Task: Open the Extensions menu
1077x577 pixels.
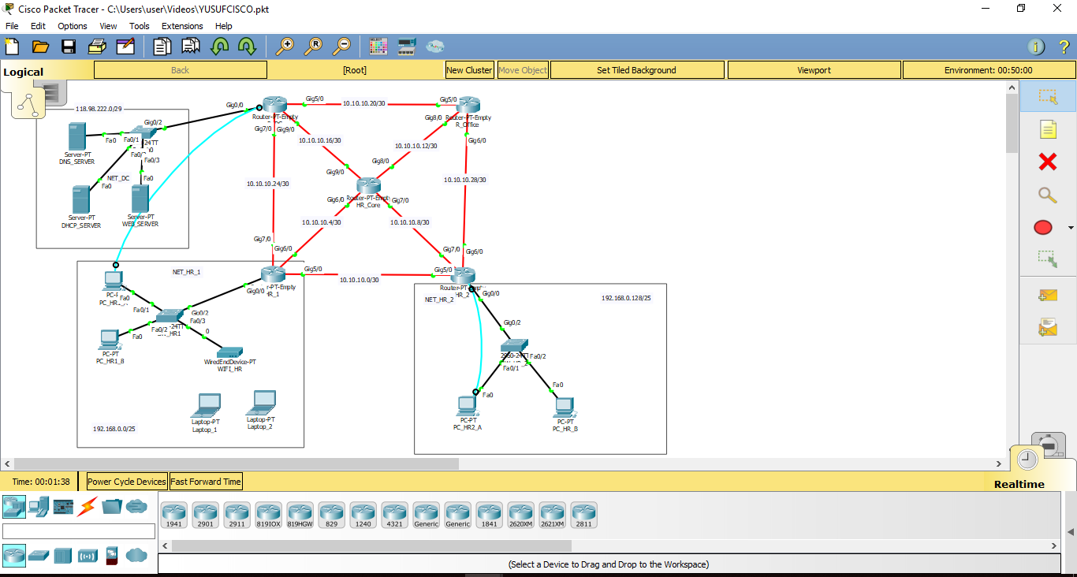Action: pyautogui.click(x=182, y=26)
